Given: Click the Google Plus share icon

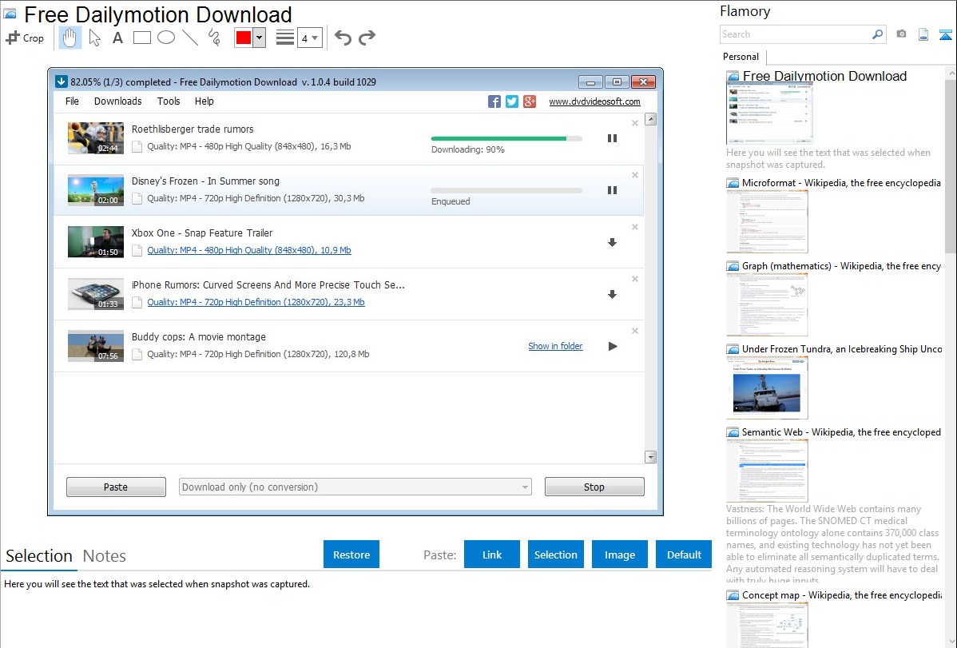Looking at the screenshot, I should pyautogui.click(x=530, y=101).
